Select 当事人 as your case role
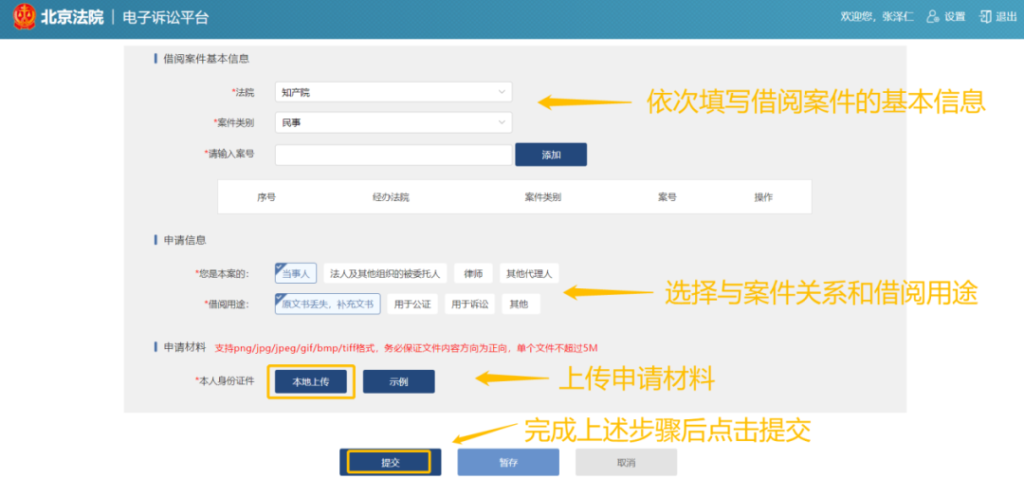This screenshot has width=1024, height=479. click(x=296, y=273)
